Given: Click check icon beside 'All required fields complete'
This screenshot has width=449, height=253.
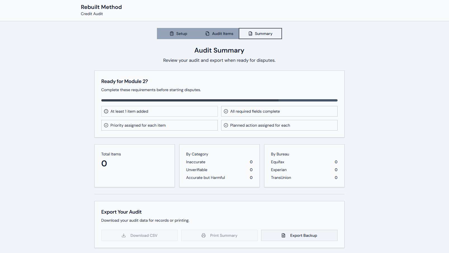Looking at the screenshot, I should click(226, 111).
